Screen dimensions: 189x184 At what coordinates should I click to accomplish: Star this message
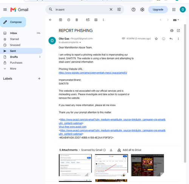click(156, 39)
